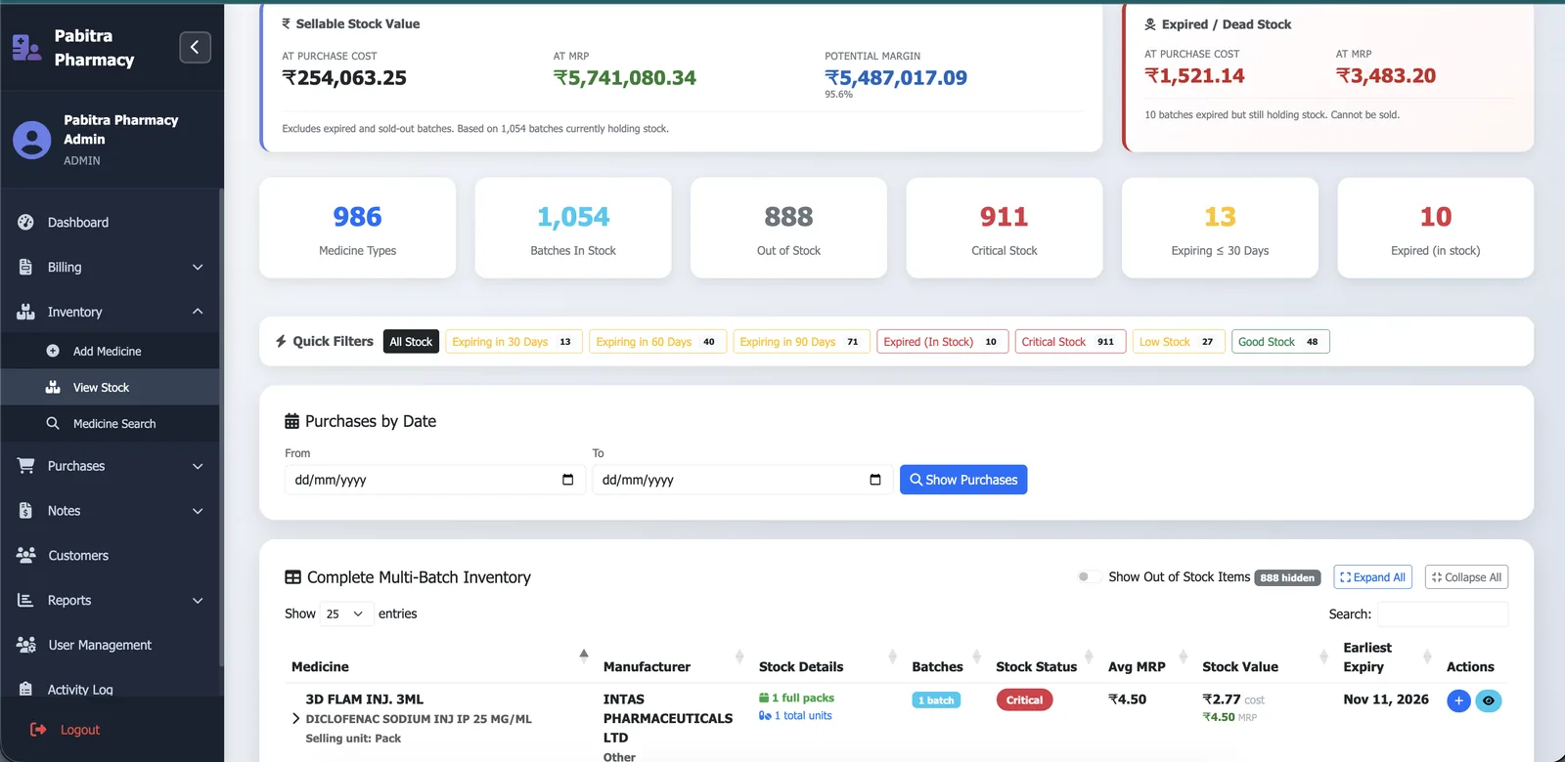Open Dashboard via its gauge icon

point(26,223)
